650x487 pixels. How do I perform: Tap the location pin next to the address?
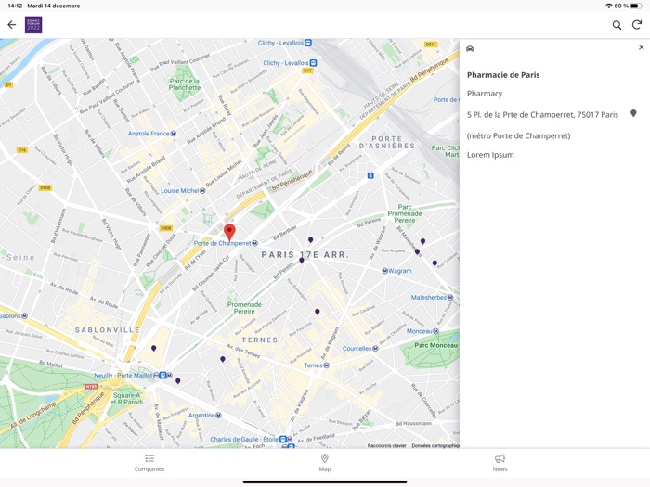coord(633,113)
